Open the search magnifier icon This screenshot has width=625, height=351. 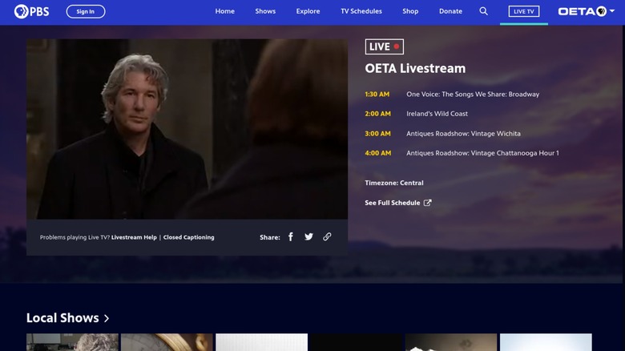tap(483, 11)
